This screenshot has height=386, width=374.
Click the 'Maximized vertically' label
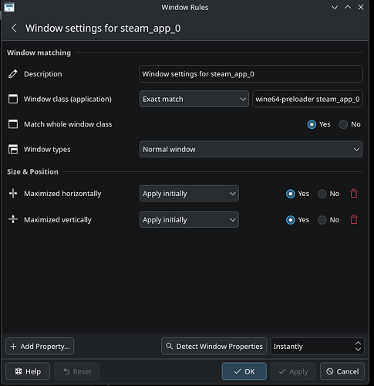(x=58, y=220)
